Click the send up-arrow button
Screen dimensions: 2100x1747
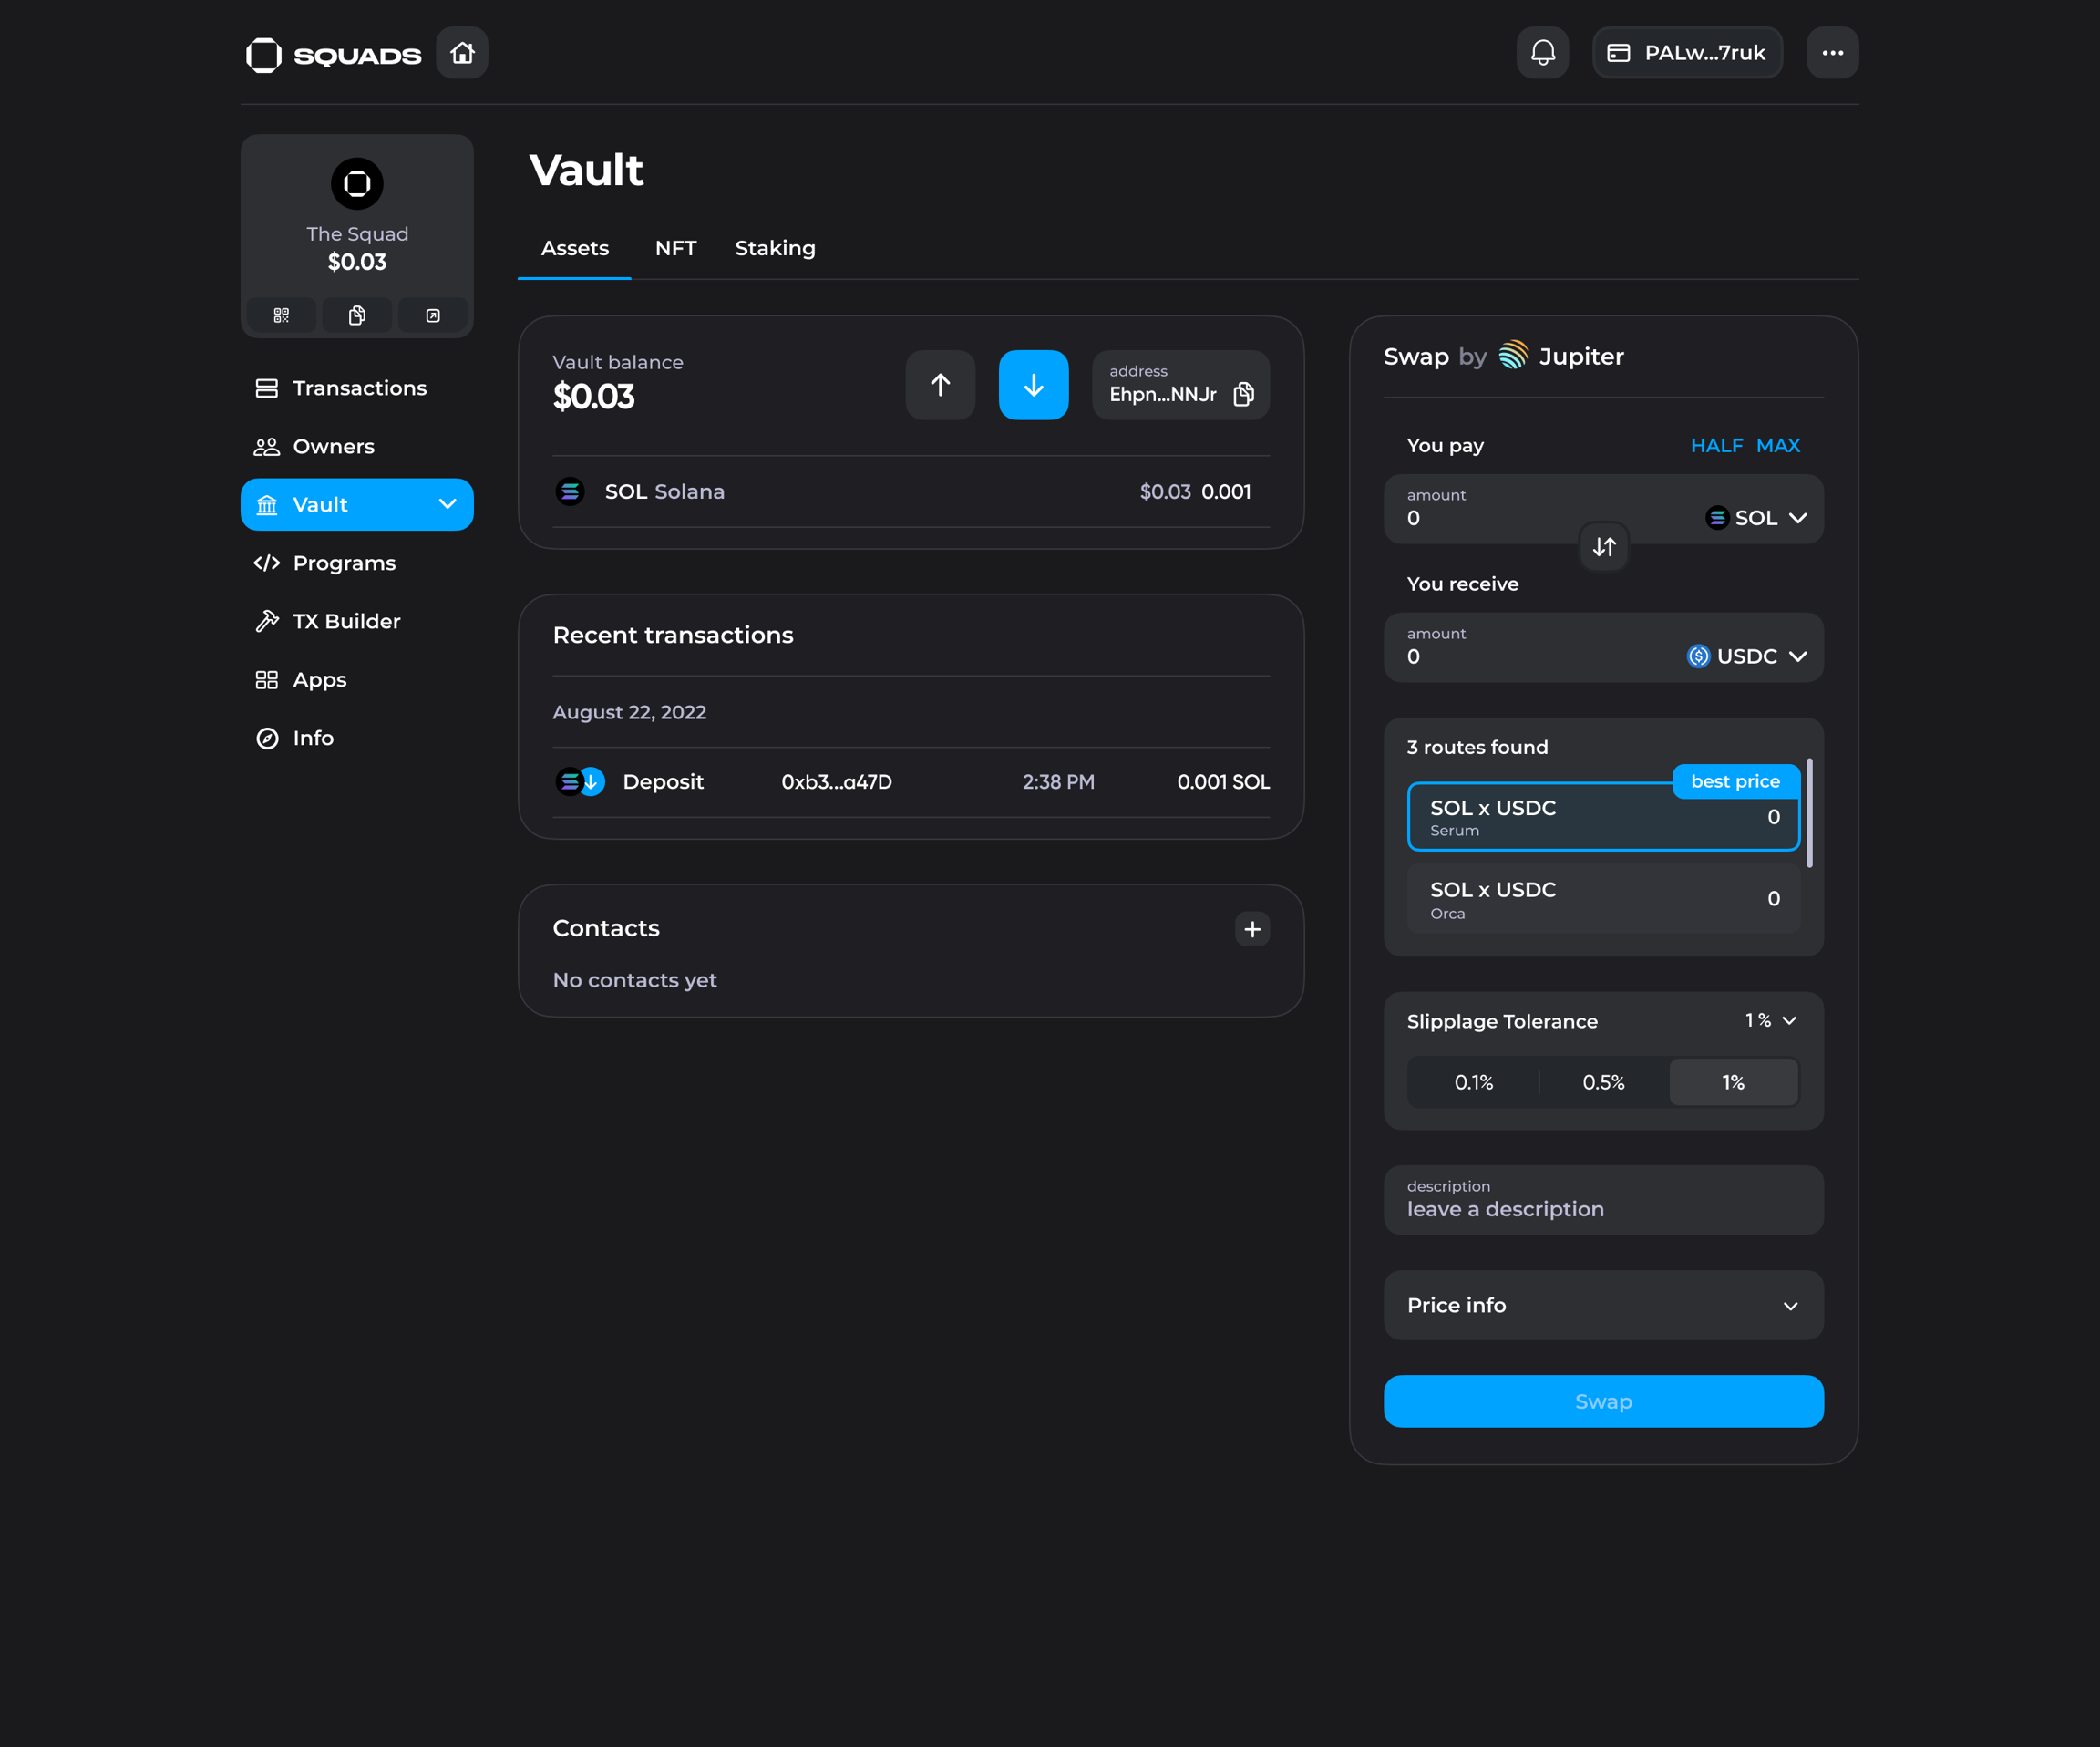click(939, 385)
